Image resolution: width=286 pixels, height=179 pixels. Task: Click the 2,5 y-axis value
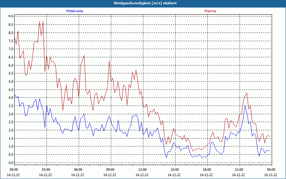point(11,122)
